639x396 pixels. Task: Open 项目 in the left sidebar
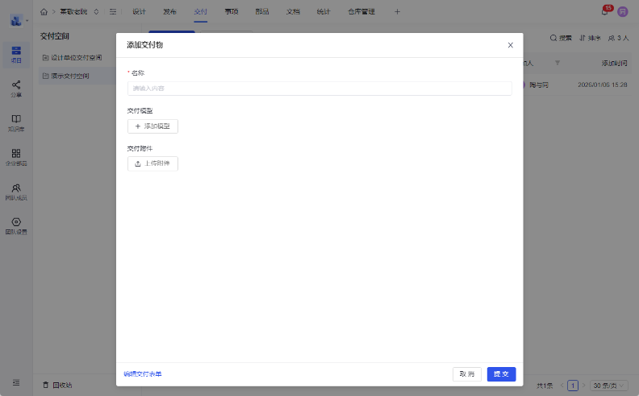coord(16,56)
